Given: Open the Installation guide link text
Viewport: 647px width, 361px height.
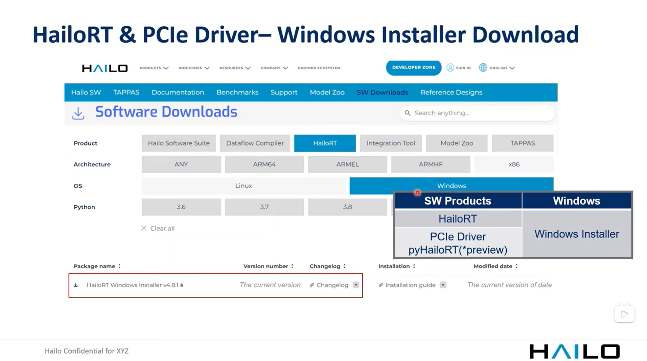Looking at the screenshot, I should point(410,285).
